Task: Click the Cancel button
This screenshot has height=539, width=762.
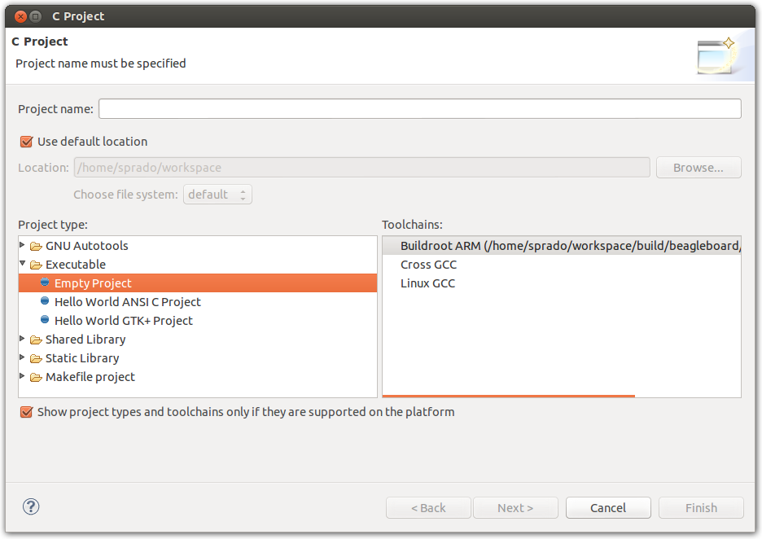Action: [x=608, y=508]
